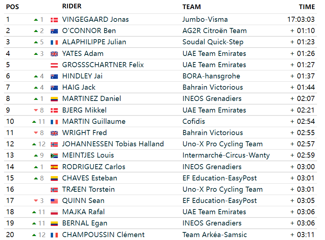Click the TIME column header
Viewport: 325px width, 240px height.
tap(307, 7)
